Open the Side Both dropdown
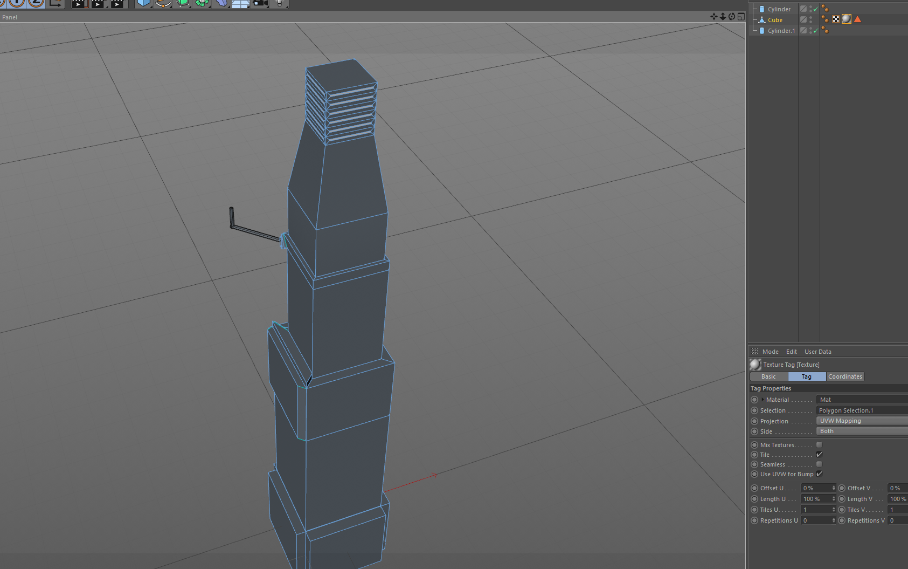 [x=862, y=431]
